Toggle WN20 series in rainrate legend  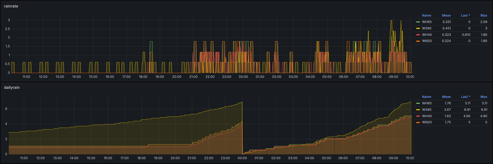click(427, 41)
